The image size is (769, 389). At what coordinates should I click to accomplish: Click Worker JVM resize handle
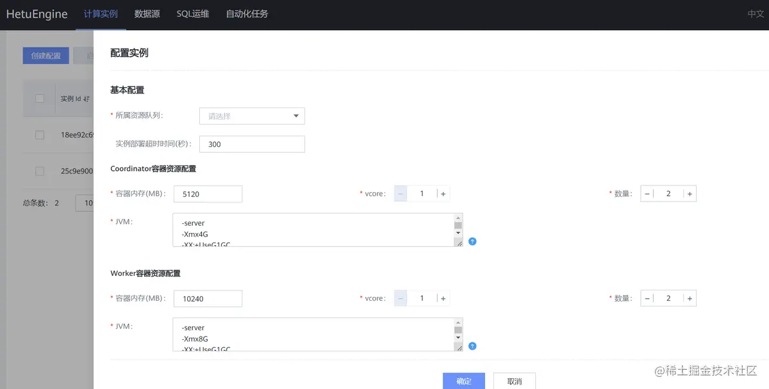click(459, 347)
